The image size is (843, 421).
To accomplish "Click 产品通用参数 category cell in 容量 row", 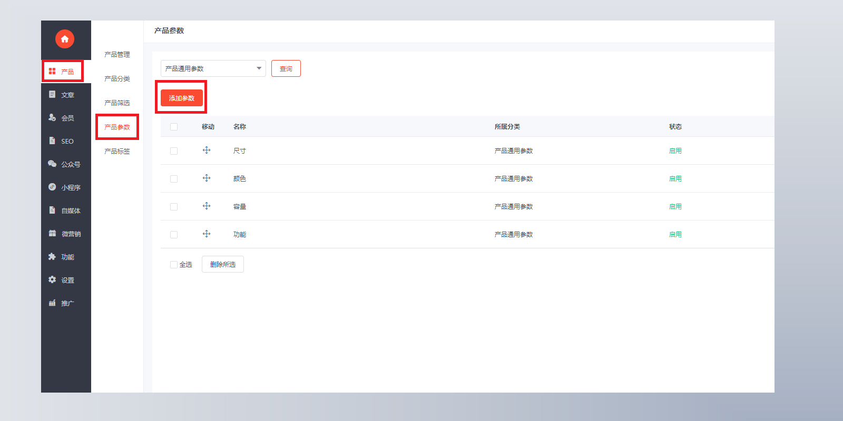I will (514, 207).
